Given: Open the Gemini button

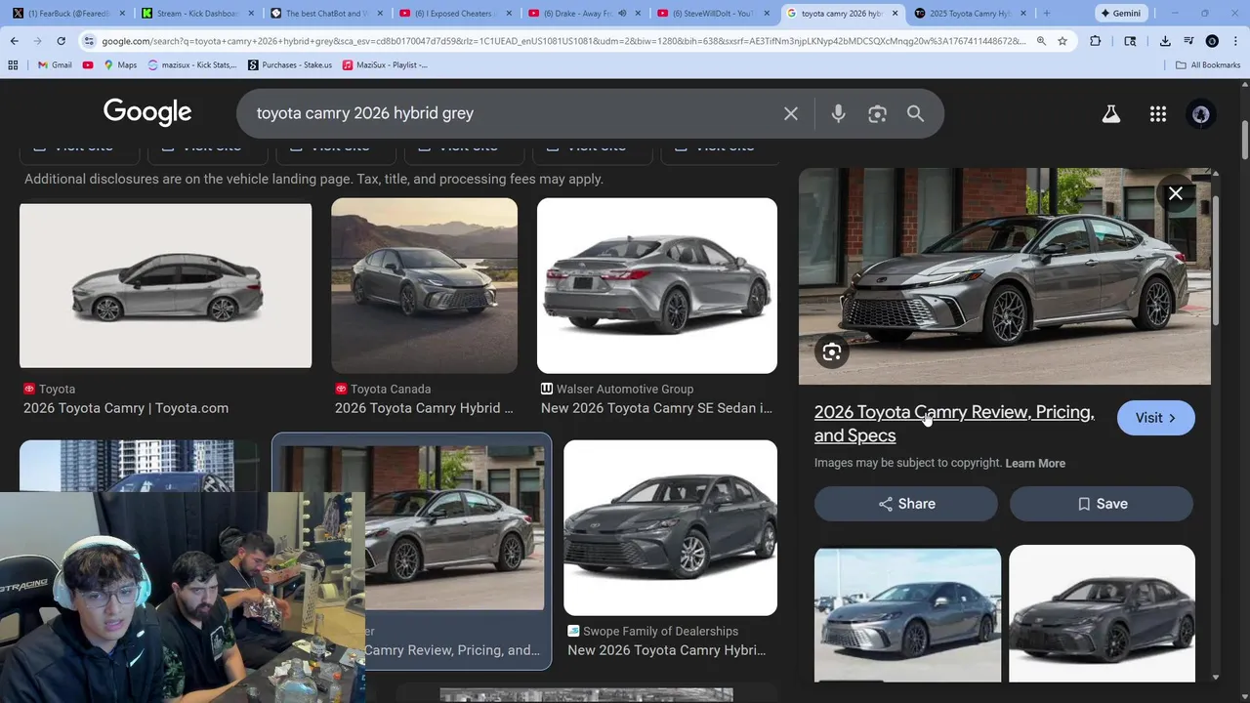Looking at the screenshot, I should [1120, 13].
